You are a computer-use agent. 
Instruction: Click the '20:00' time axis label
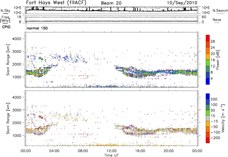coord(169,151)
